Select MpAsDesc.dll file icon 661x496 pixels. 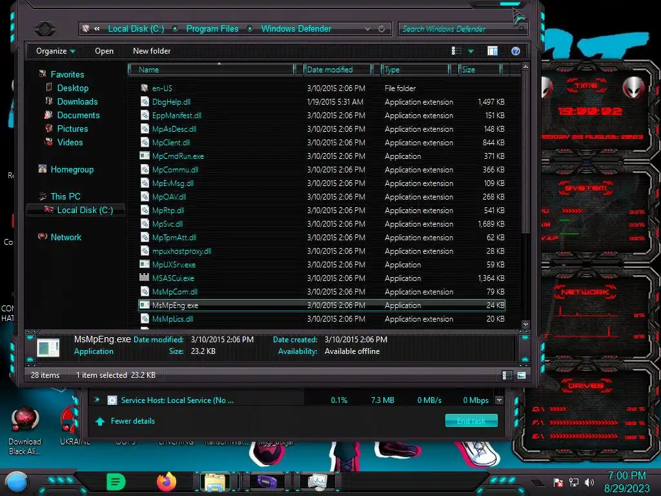[x=145, y=129]
